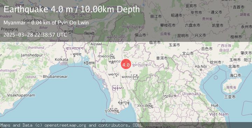Click the ဘားအံမြို့ town label
The image size is (252, 128).
[145, 106]
